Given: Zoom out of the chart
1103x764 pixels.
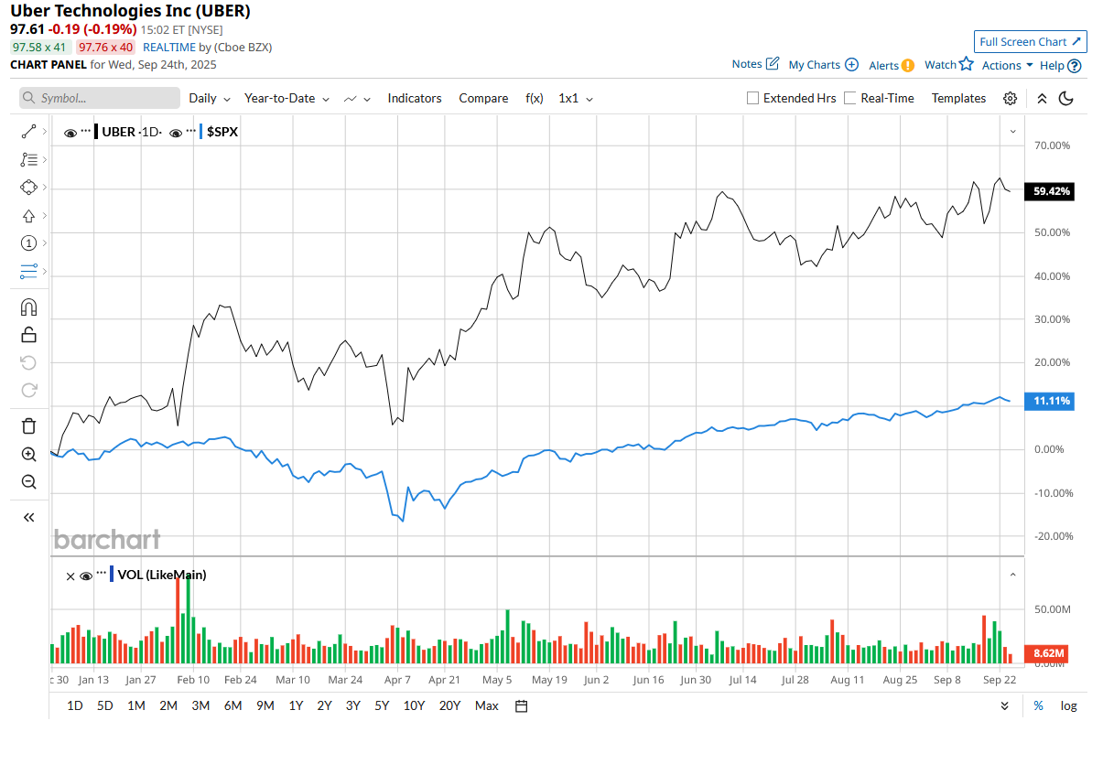Looking at the screenshot, I should coord(28,482).
